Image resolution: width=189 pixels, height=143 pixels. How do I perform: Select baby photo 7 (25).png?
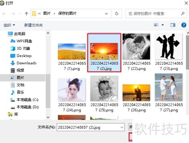click(104, 94)
